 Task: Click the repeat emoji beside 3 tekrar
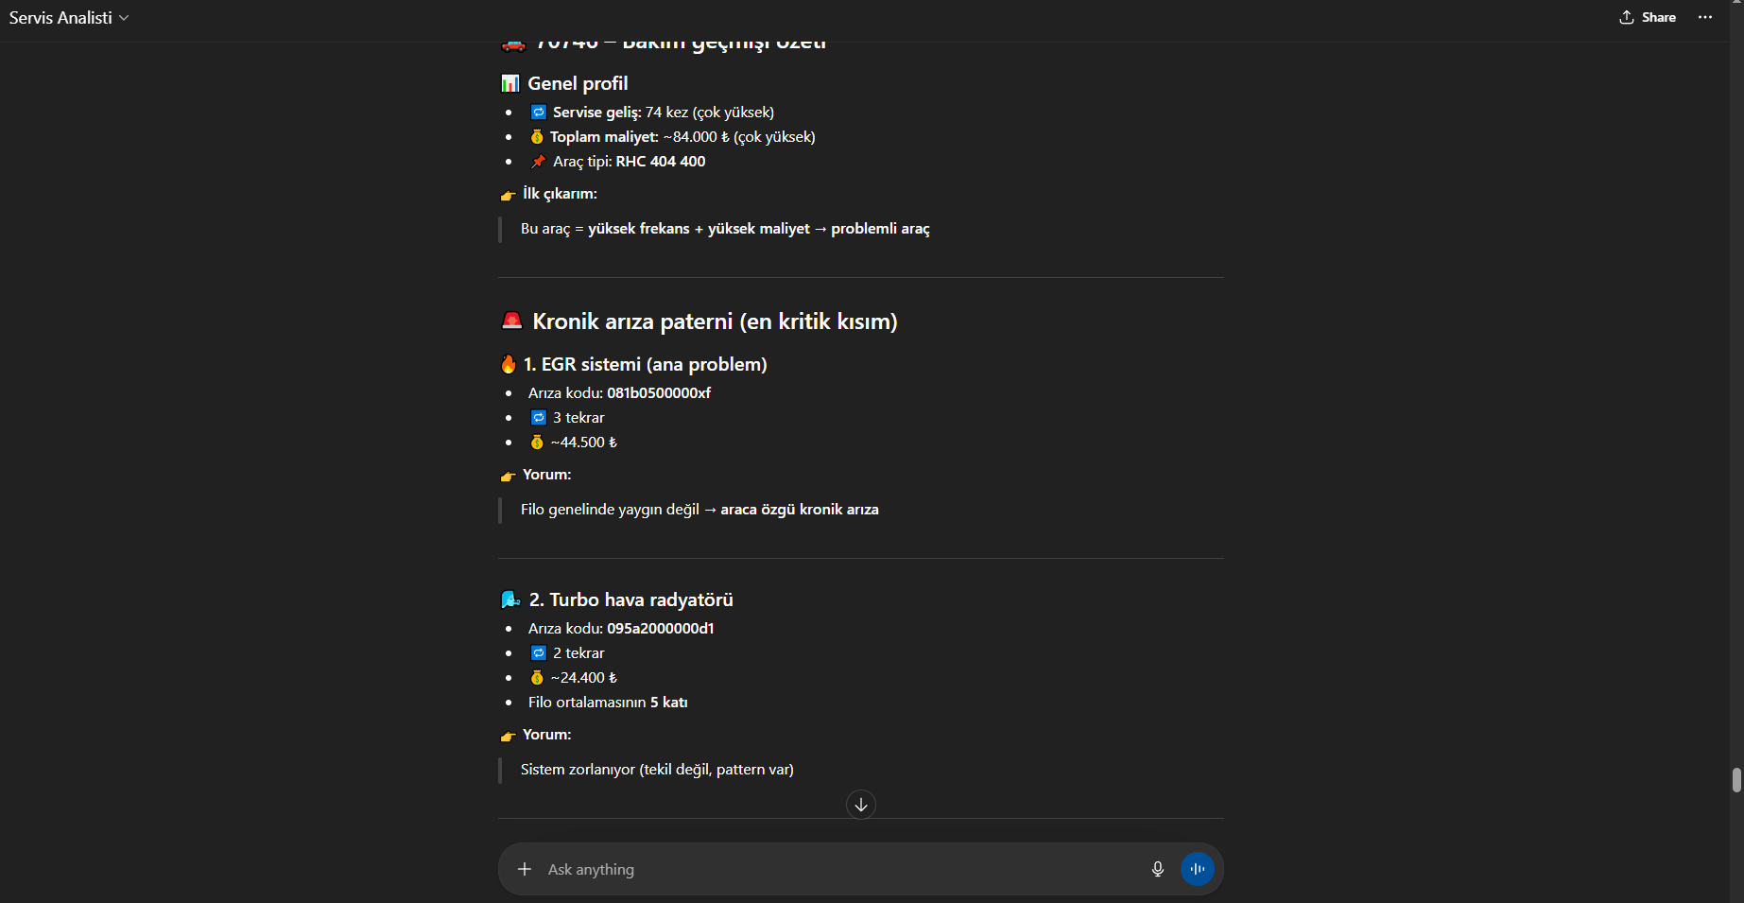click(x=539, y=418)
